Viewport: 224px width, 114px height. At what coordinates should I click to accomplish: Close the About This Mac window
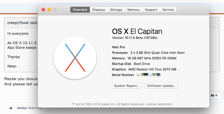tap(43, 10)
